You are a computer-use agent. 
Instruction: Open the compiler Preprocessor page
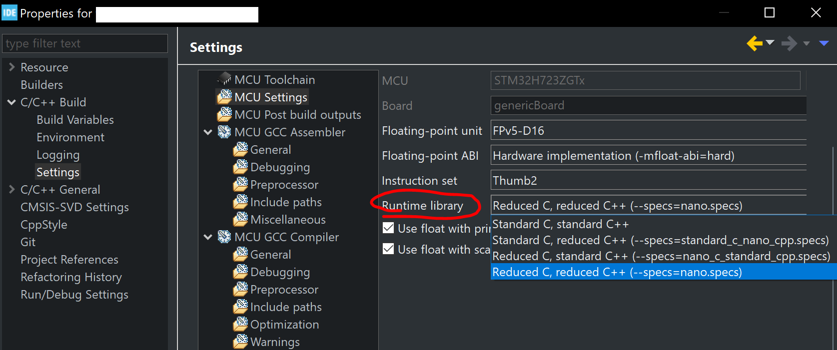coord(284,289)
